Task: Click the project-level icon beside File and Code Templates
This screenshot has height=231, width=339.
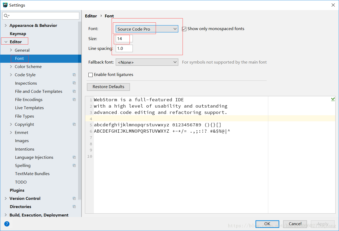Action: [x=74, y=91]
